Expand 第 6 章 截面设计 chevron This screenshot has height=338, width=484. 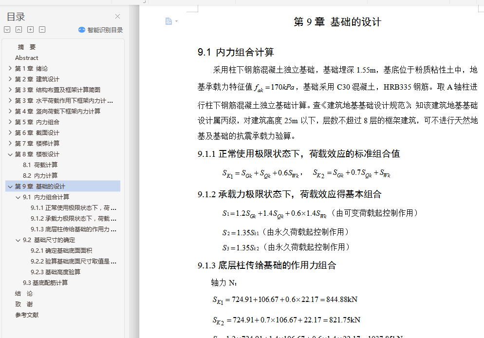[10, 133]
